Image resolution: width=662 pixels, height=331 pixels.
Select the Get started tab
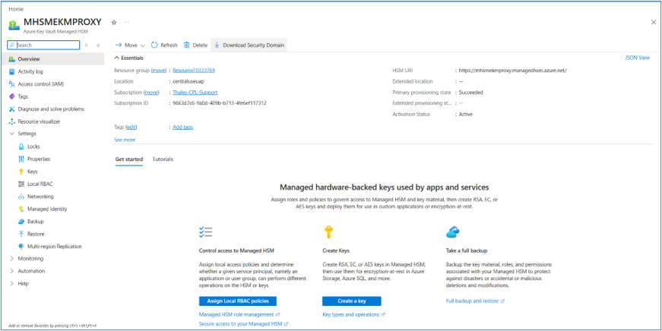[x=128, y=159]
